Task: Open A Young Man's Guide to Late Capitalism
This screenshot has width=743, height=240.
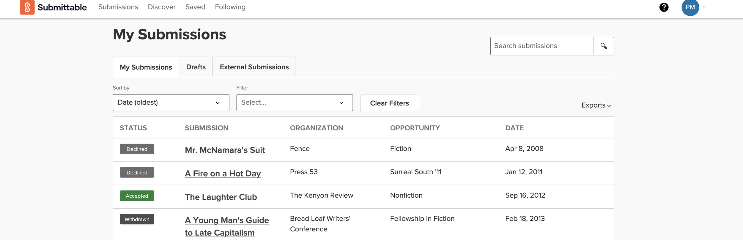Action: point(227,226)
